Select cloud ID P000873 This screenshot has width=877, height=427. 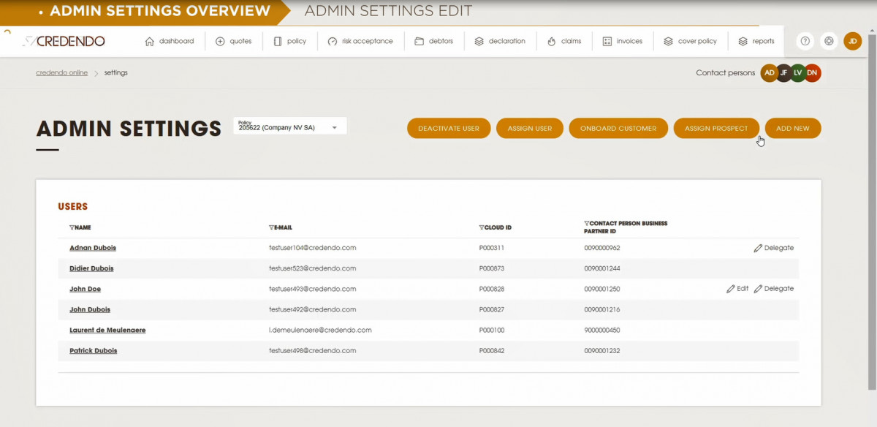pos(492,268)
